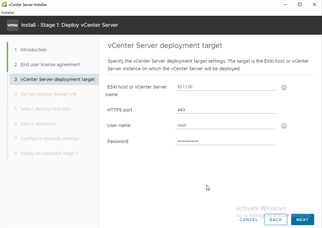
Task: Click Select datastore step
Action: pos(38,124)
